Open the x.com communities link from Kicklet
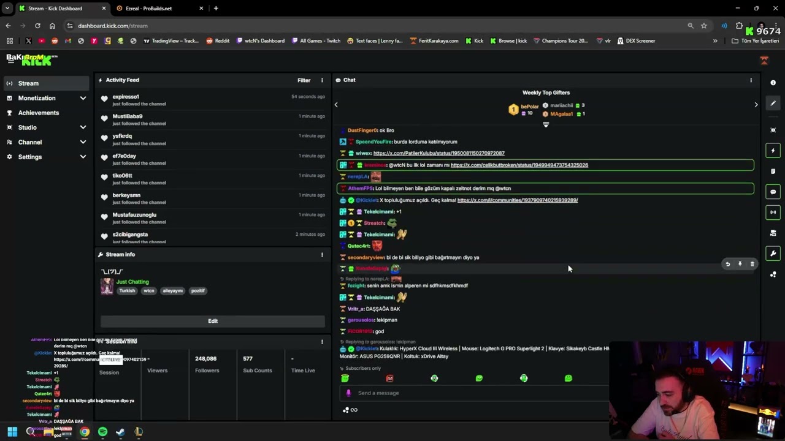The width and height of the screenshot is (785, 441). 518,200
